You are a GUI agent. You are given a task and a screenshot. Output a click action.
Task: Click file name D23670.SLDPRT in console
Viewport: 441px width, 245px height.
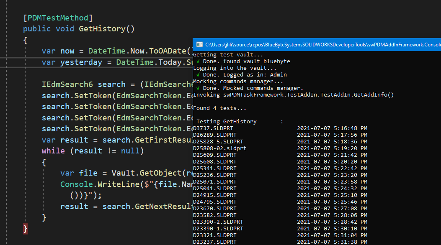[x=215, y=209]
